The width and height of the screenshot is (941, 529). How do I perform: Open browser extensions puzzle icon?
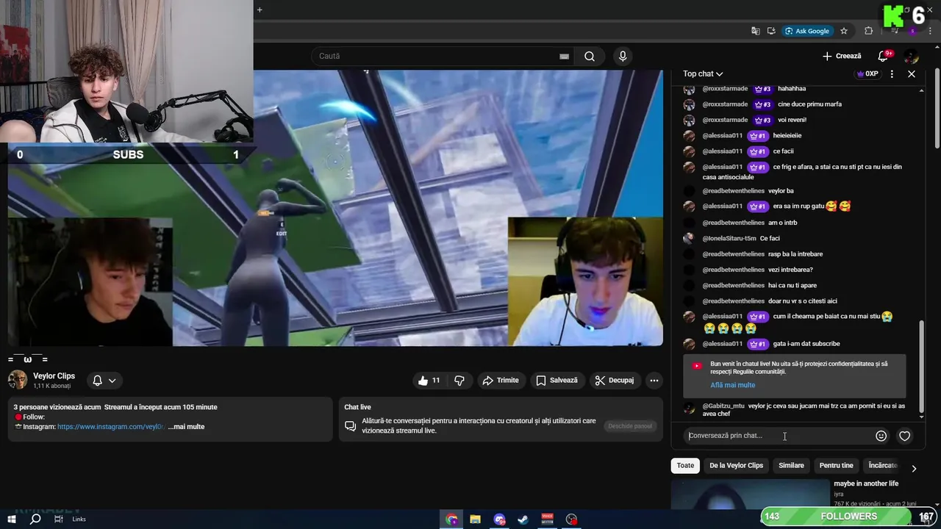pyautogui.click(x=868, y=31)
